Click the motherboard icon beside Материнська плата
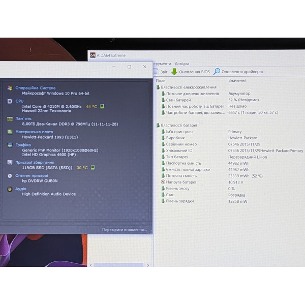 point(10,132)
